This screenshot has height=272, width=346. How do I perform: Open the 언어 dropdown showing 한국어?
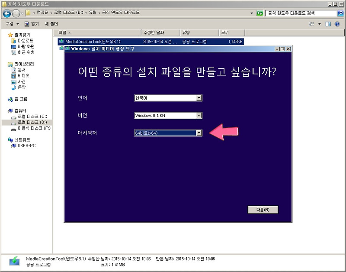(168, 98)
